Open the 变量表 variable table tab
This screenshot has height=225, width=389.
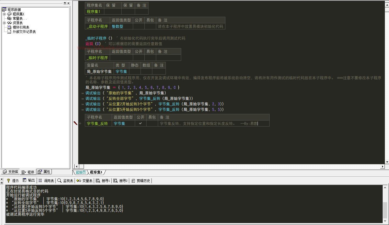pos(85,181)
